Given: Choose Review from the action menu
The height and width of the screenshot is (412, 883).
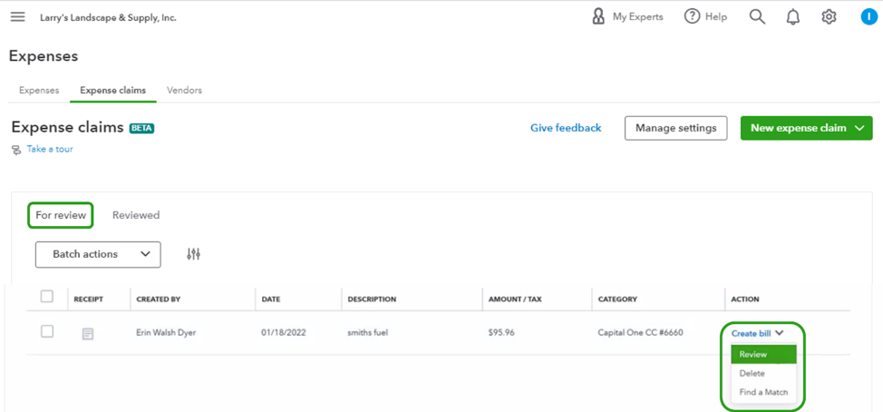Looking at the screenshot, I should coord(763,355).
